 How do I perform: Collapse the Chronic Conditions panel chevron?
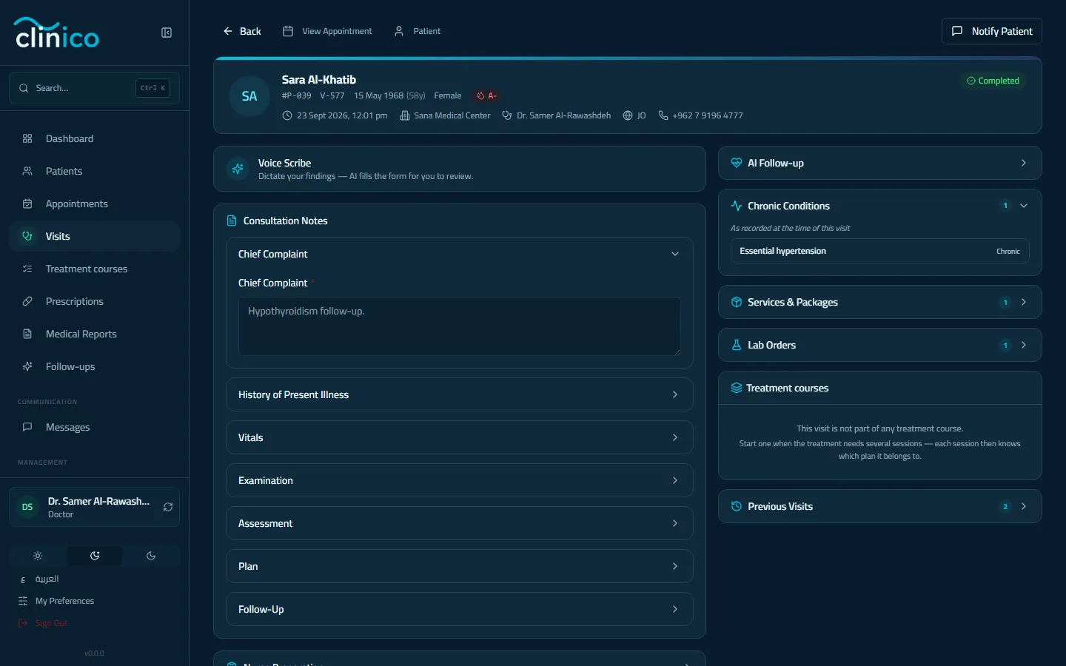coord(1024,206)
